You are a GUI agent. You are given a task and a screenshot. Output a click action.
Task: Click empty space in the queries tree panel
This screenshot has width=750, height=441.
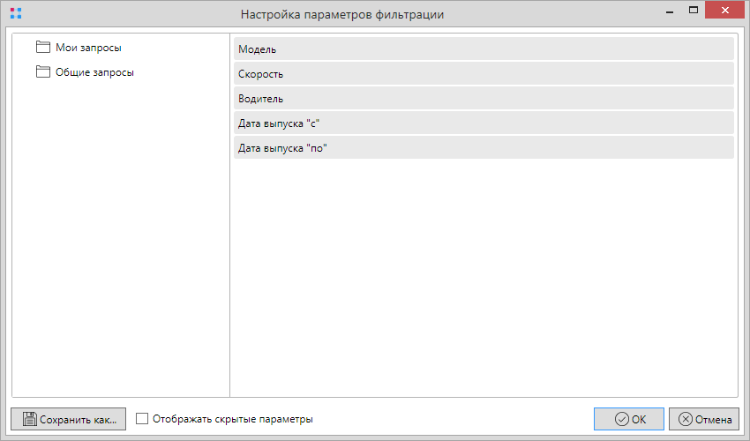coord(120,247)
